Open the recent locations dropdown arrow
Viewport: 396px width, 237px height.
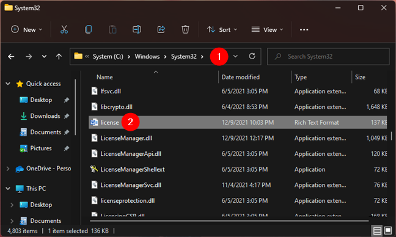(44, 56)
